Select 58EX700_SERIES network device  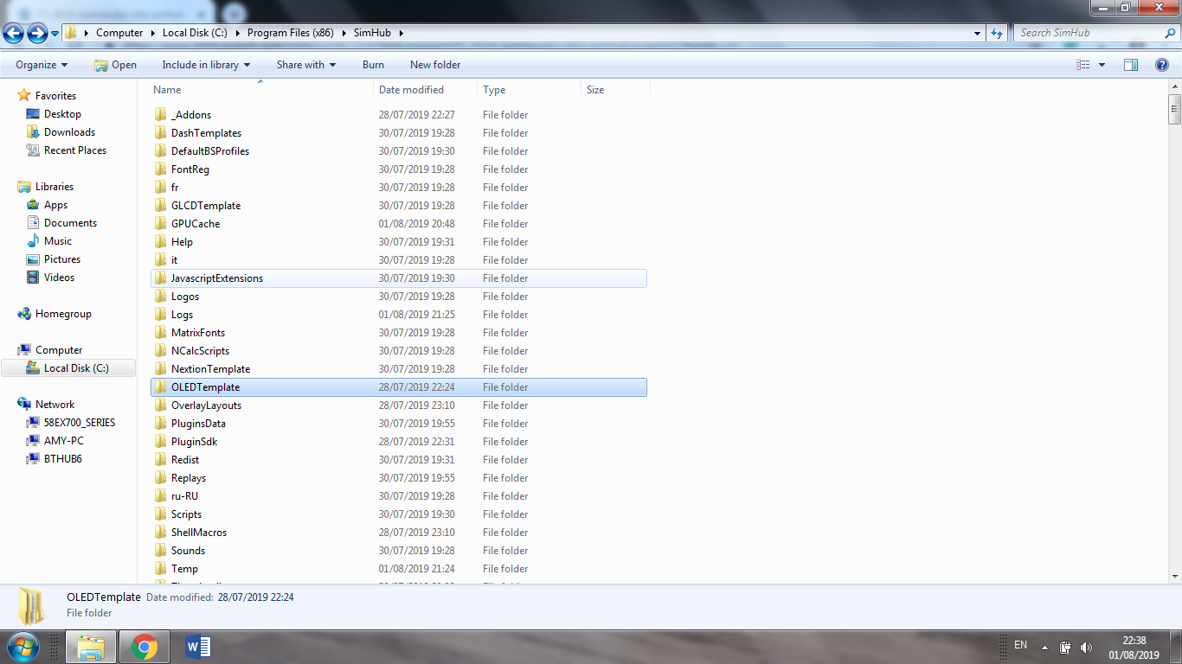click(x=79, y=423)
